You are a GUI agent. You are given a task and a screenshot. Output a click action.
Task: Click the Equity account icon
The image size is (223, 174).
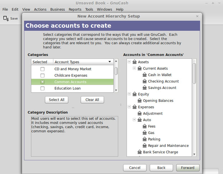pos(135,94)
